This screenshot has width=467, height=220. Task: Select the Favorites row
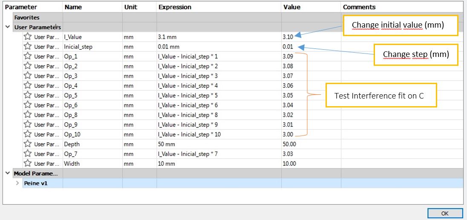[27, 17]
